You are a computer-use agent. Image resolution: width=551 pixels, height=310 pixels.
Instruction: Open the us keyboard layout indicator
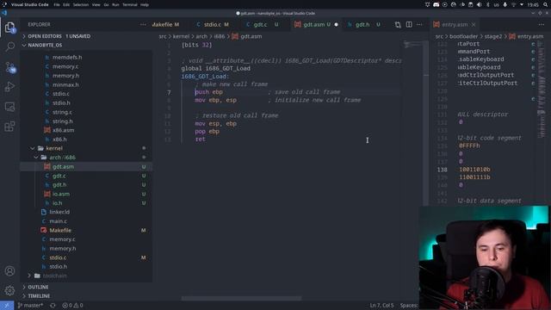(496, 4)
